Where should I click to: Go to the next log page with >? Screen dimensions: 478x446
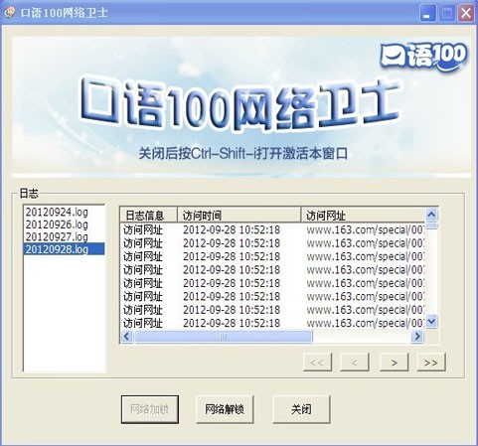click(395, 363)
